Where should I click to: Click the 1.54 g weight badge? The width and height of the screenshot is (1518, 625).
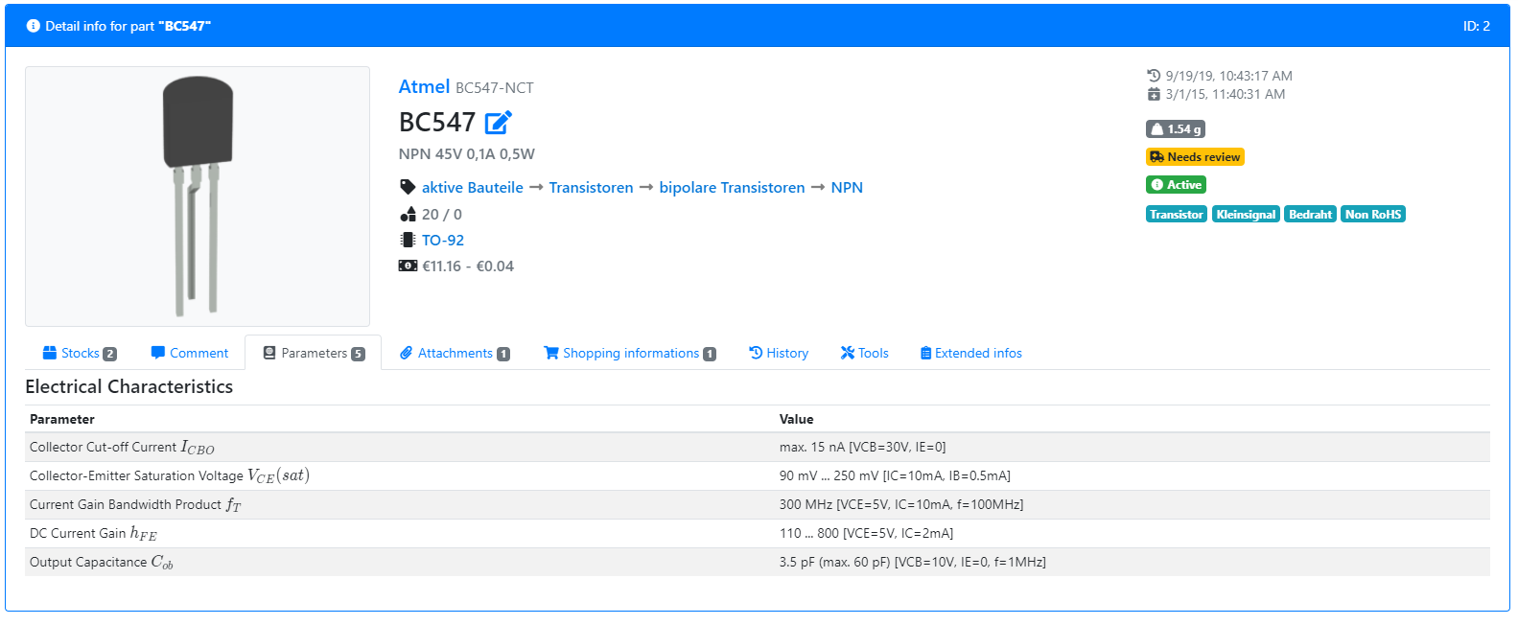pos(1176,129)
